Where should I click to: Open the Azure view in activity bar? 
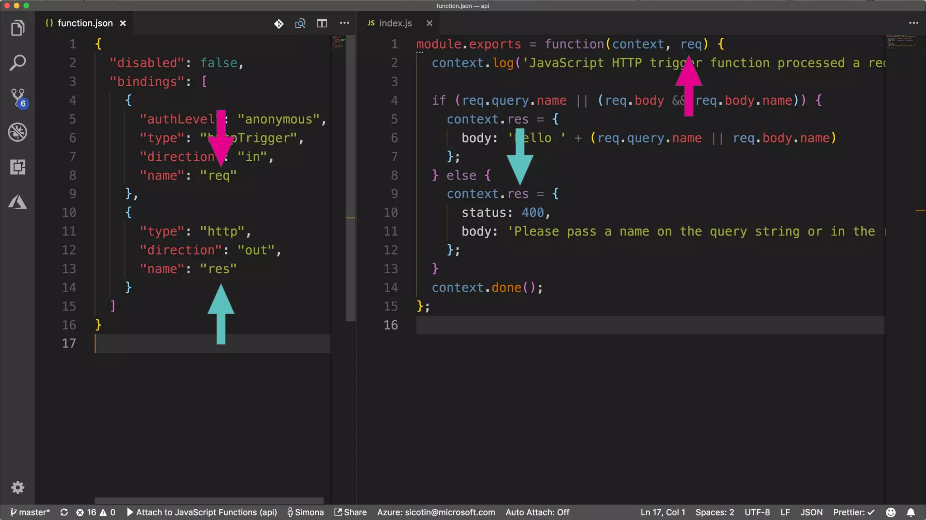click(18, 202)
